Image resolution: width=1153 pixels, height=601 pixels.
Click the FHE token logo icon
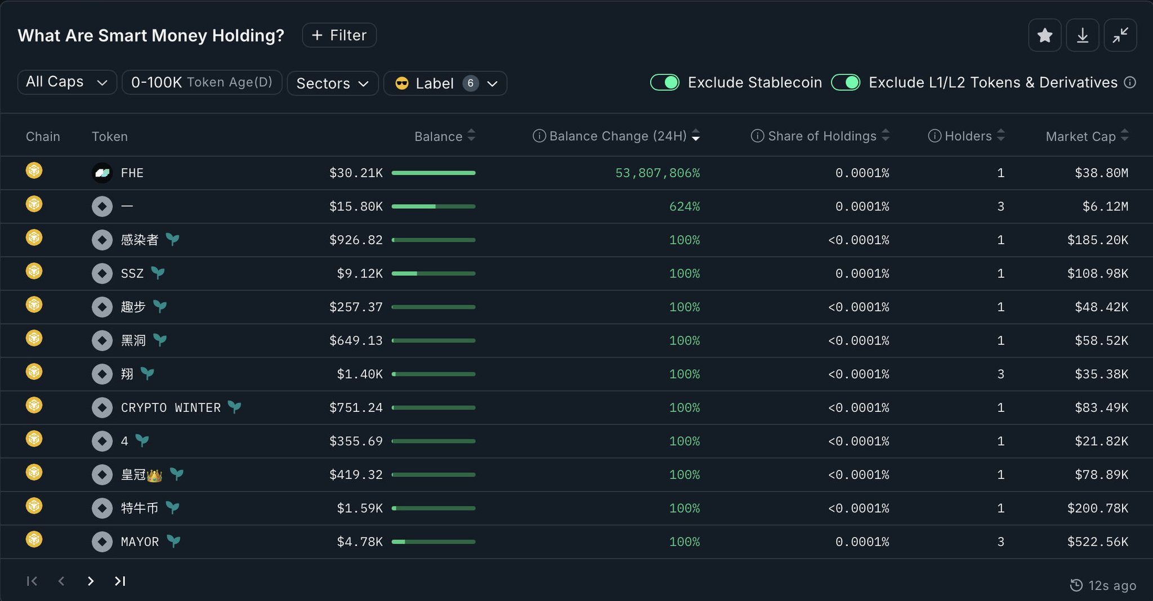coord(102,173)
